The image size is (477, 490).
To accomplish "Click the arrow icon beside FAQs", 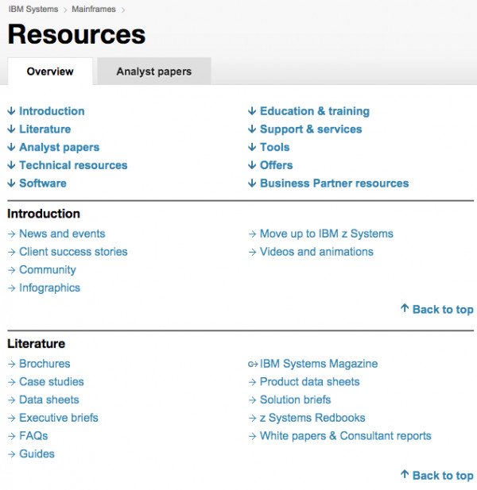I will click(12, 436).
